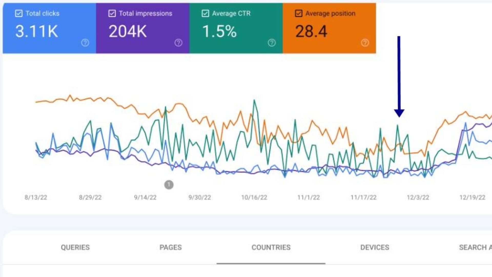Image resolution: width=492 pixels, height=277 pixels.
Task: Open the Queries tab
Action: pyautogui.click(x=75, y=247)
